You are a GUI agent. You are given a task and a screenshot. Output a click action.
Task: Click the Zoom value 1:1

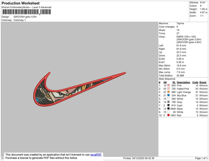coord(202,16)
